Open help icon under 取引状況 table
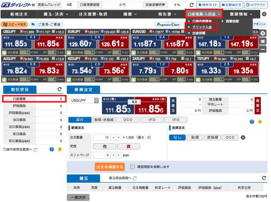 (x=52, y=149)
